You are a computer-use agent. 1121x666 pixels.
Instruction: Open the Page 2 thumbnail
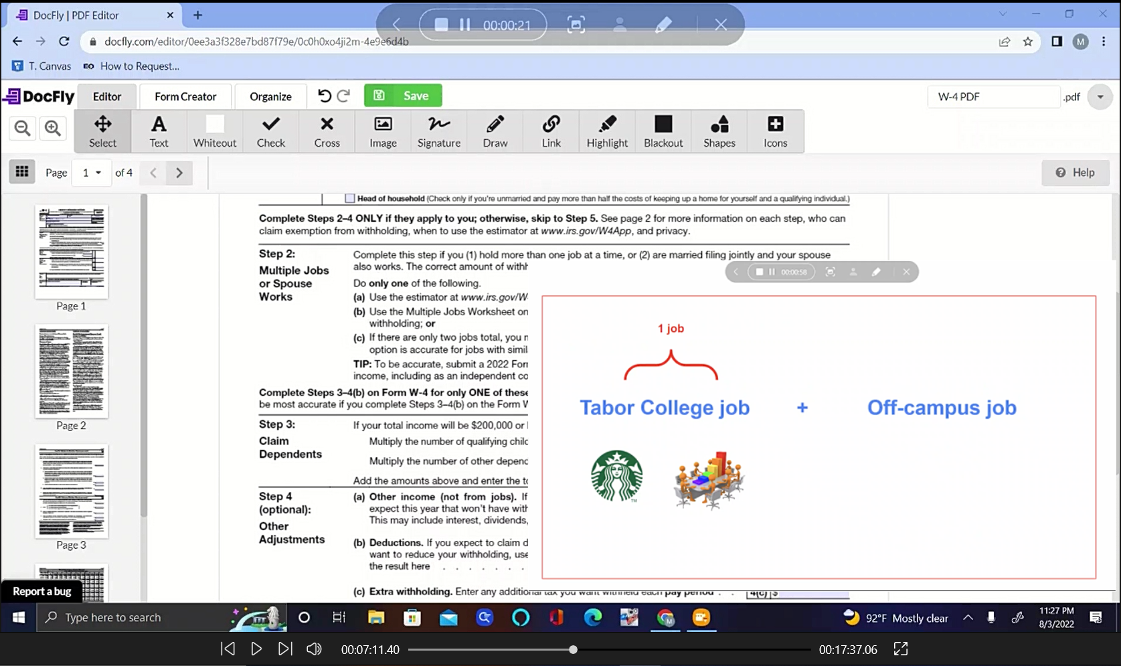click(72, 371)
